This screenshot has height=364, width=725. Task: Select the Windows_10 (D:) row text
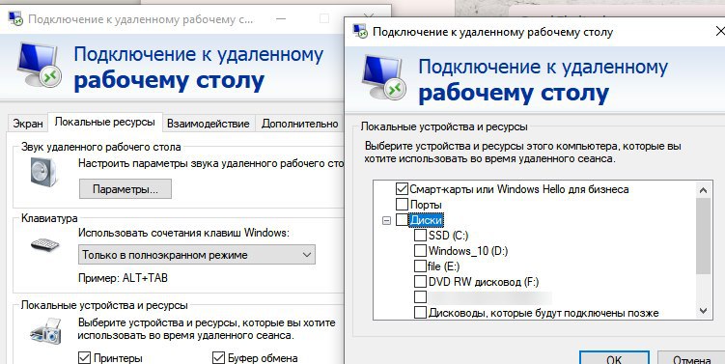(x=468, y=251)
